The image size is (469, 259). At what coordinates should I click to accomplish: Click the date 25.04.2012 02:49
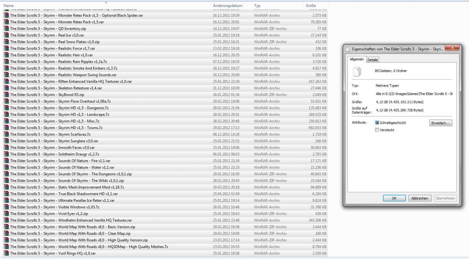(x=226, y=194)
